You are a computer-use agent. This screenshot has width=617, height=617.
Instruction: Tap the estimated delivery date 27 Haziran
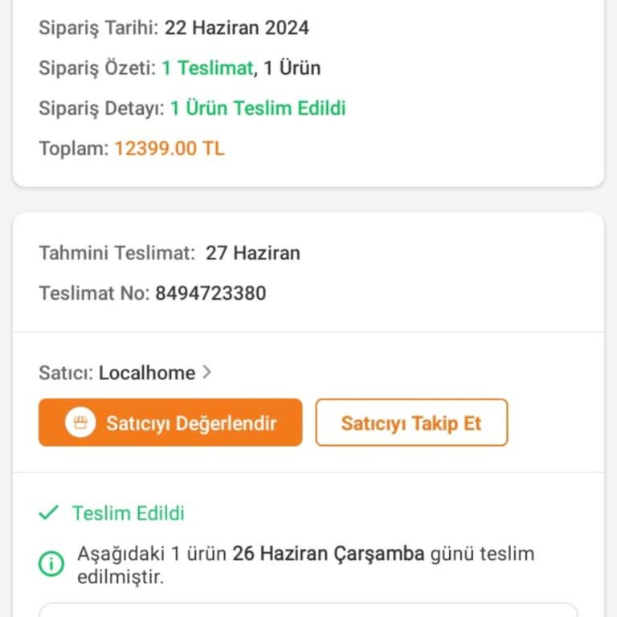coord(253,253)
